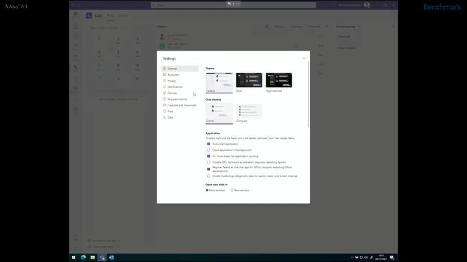Go back using Teams navigation arrow
This screenshot has width=467, height=262.
[x=73, y=5]
